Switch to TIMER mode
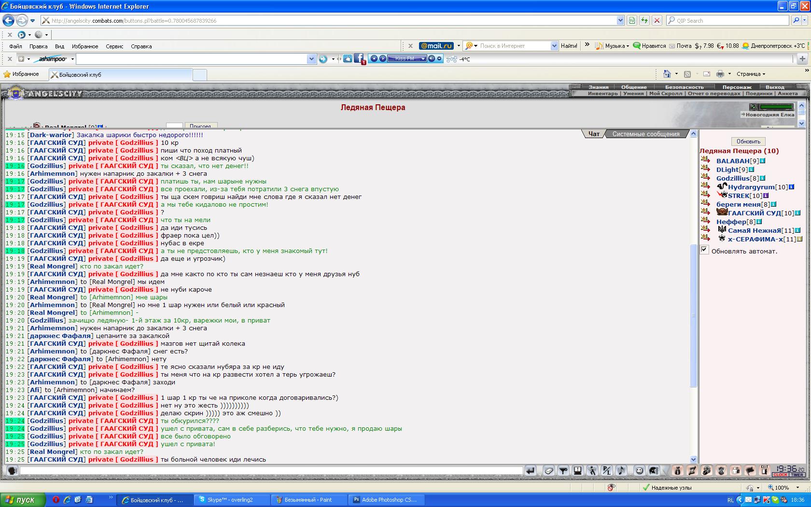The height and width of the screenshot is (507, 811). tap(797, 475)
